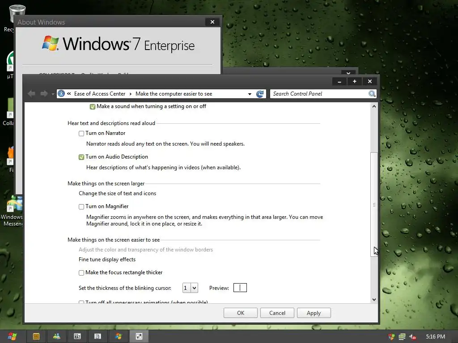
Task: Click the security shield tray icon
Action: coord(391,337)
